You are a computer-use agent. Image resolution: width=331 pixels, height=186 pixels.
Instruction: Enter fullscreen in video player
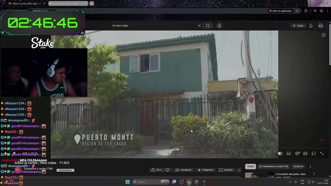click(322, 153)
